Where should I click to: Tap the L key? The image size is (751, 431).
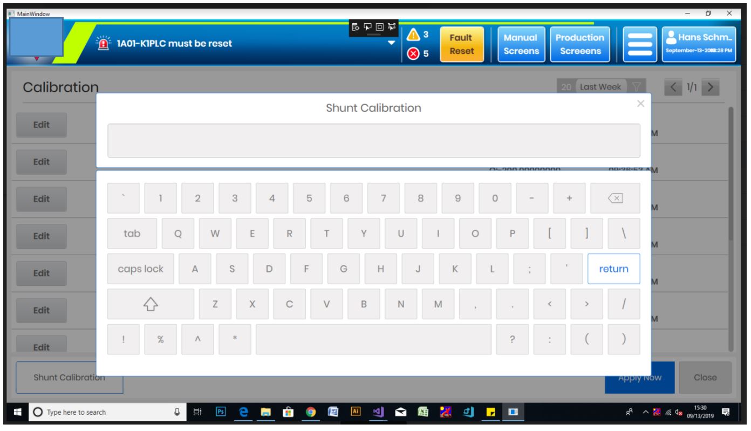(x=492, y=269)
